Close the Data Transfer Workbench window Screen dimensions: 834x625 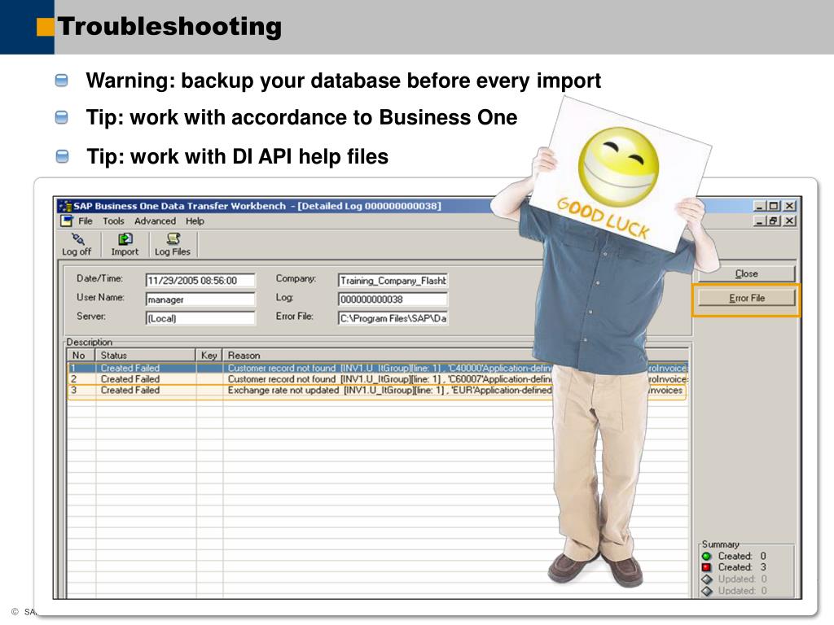(790, 206)
